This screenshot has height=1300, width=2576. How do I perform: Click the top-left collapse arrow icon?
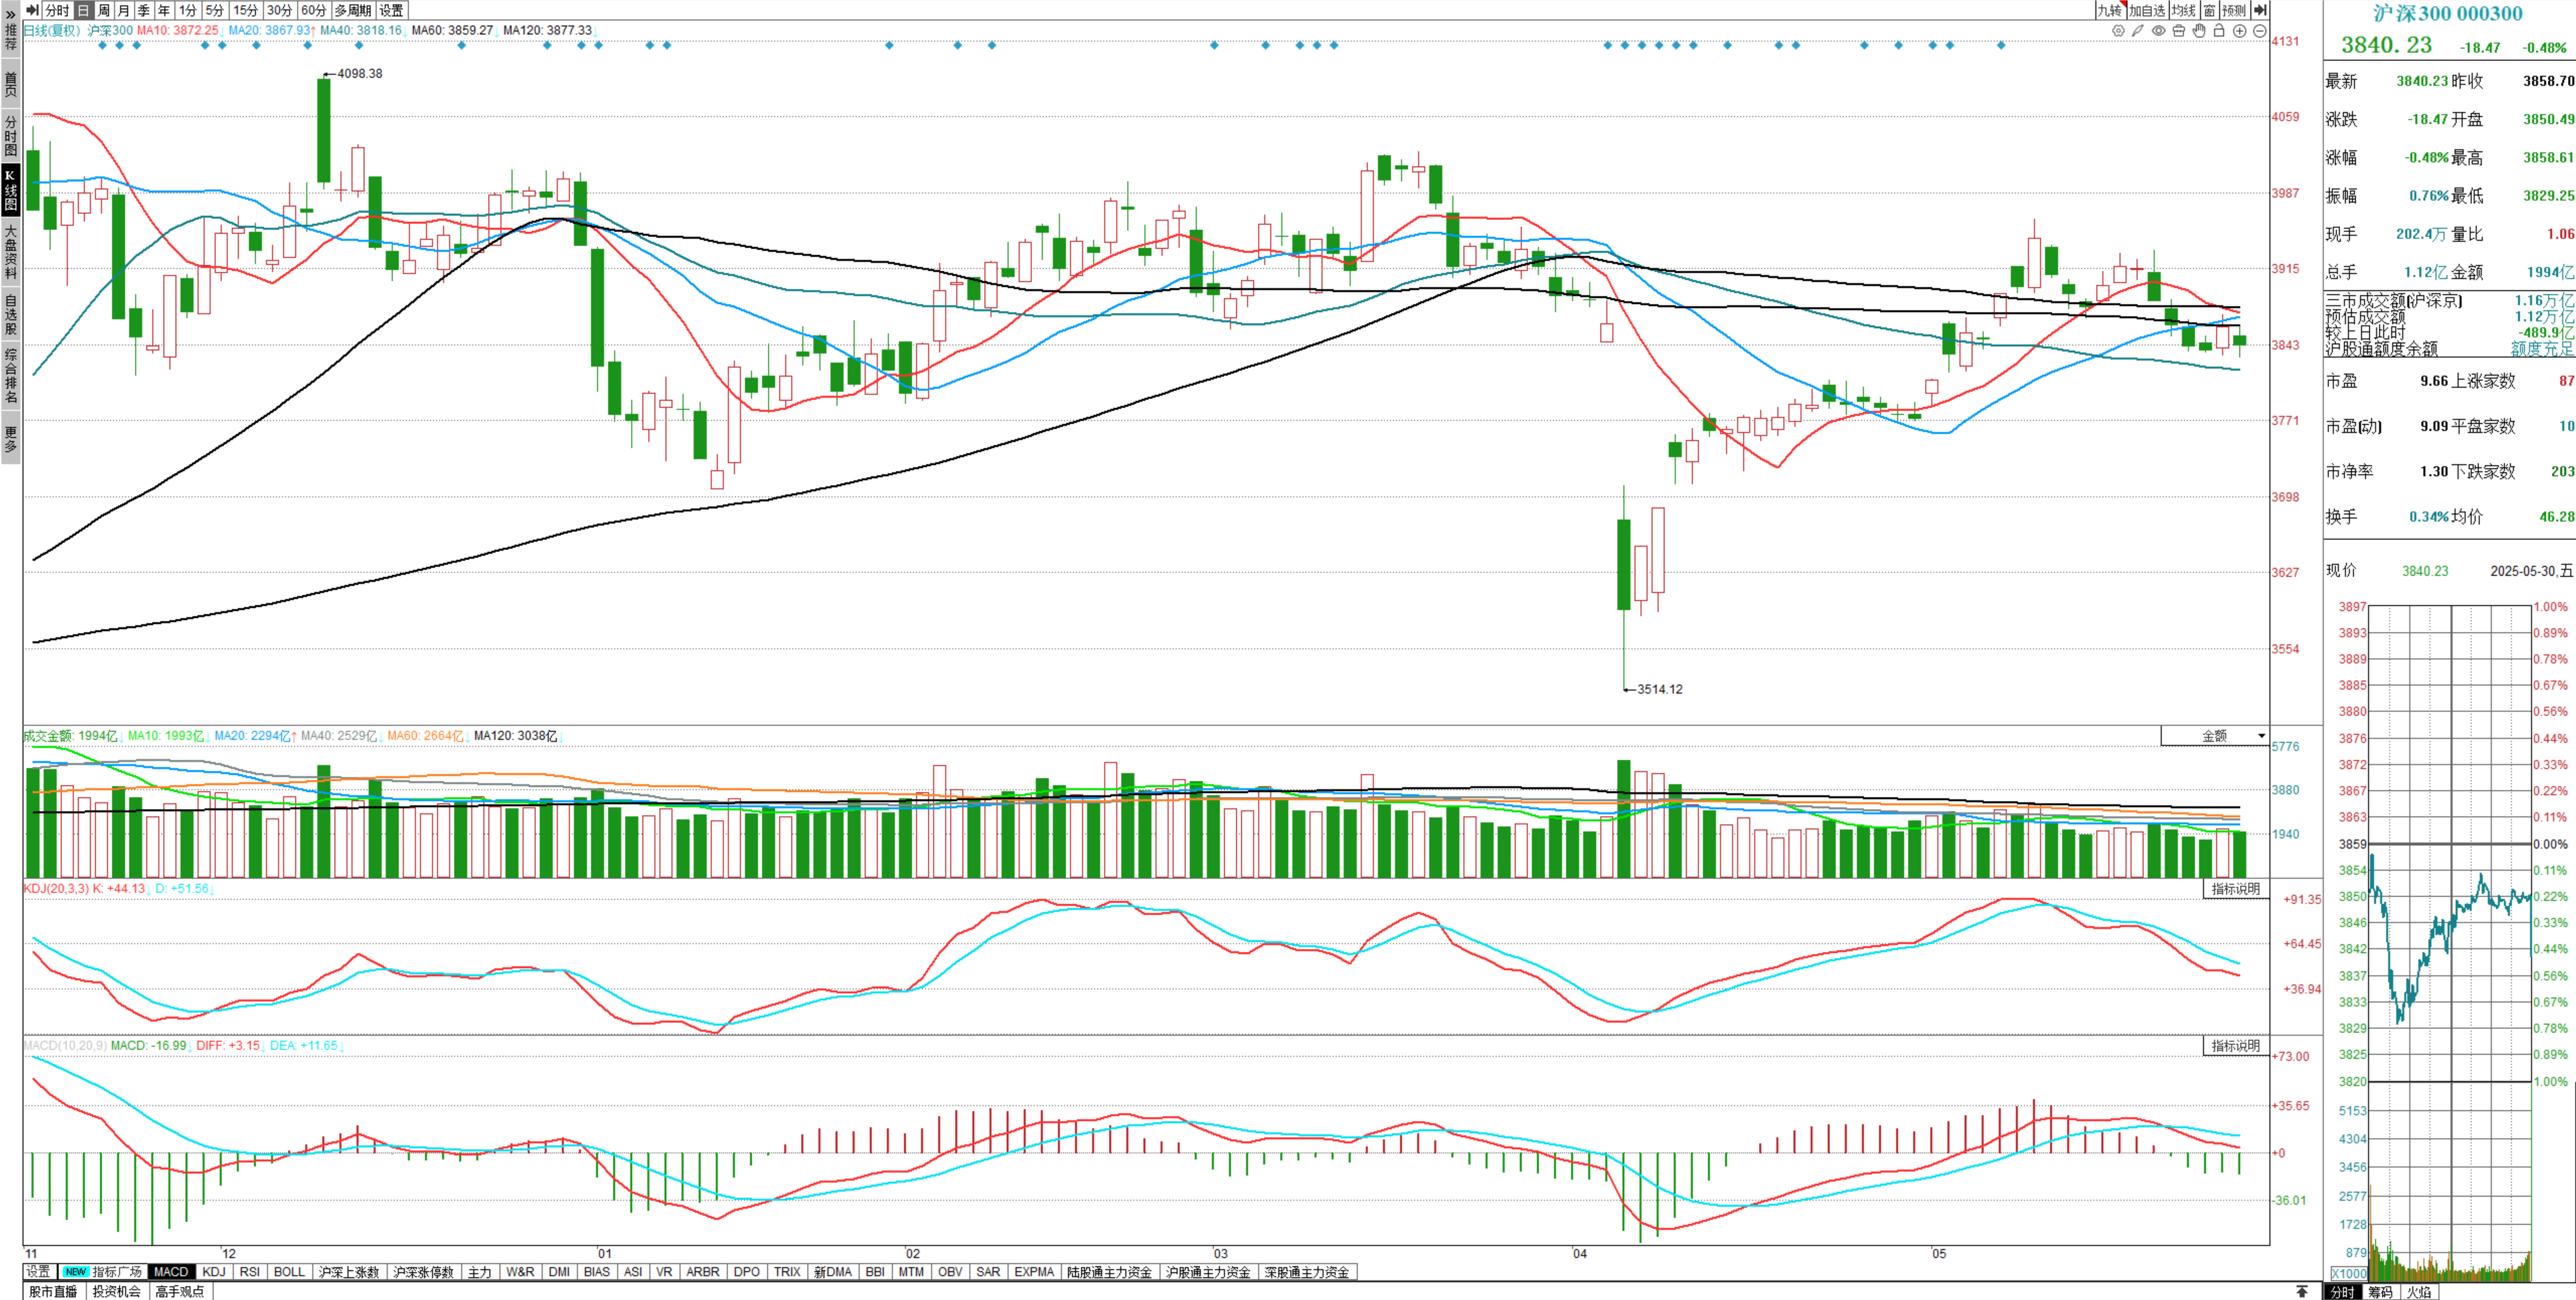pos(32,10)
